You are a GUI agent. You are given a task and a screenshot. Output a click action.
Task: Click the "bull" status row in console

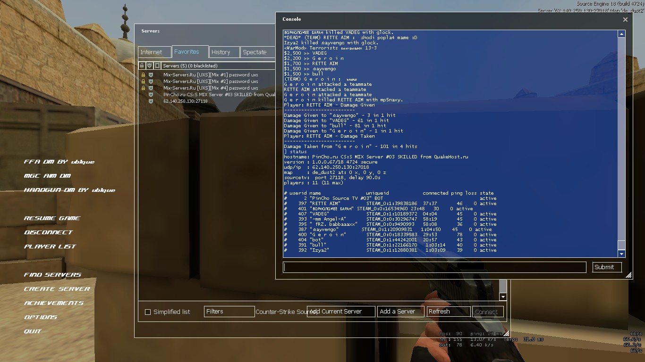click(x=390, y=245)
